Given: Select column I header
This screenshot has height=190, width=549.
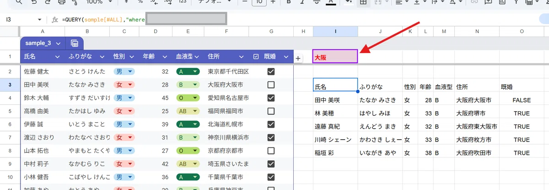Looking at the screenshot, I should (x=335, y=31).
